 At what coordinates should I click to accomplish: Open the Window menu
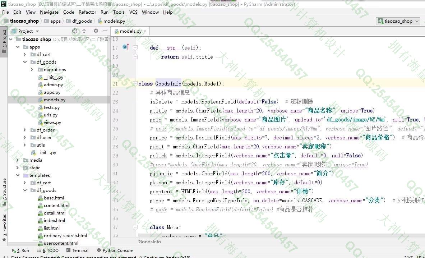(x=150, y=12)
